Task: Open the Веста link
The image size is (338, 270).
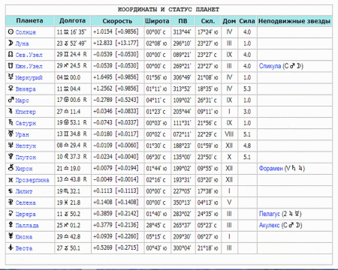Action: (x=24, y=248)
